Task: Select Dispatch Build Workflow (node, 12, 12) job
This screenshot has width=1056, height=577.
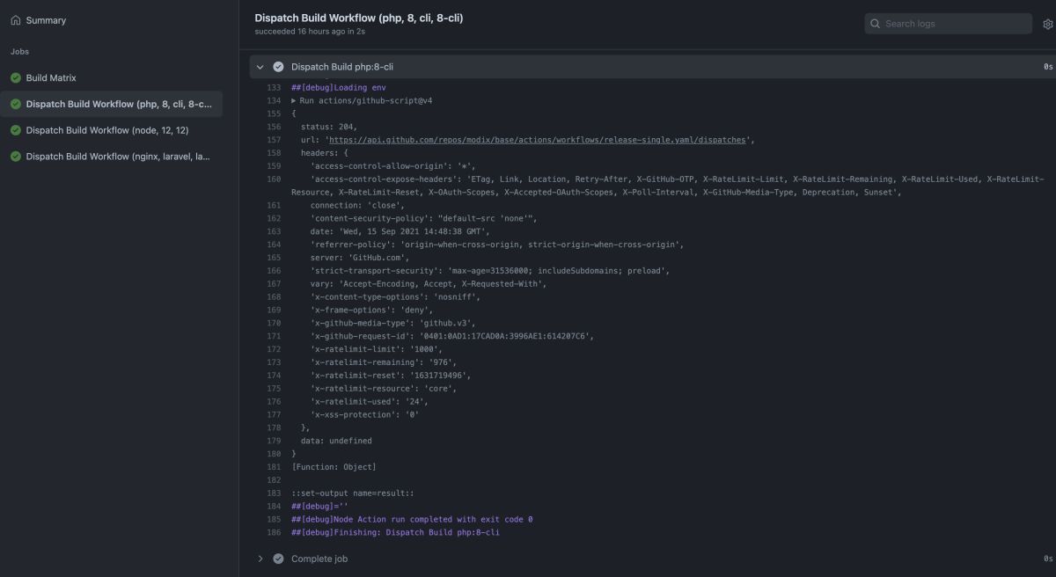Action: (107, 130)
